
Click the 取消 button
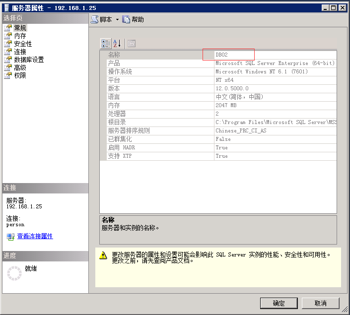point(321,303)
